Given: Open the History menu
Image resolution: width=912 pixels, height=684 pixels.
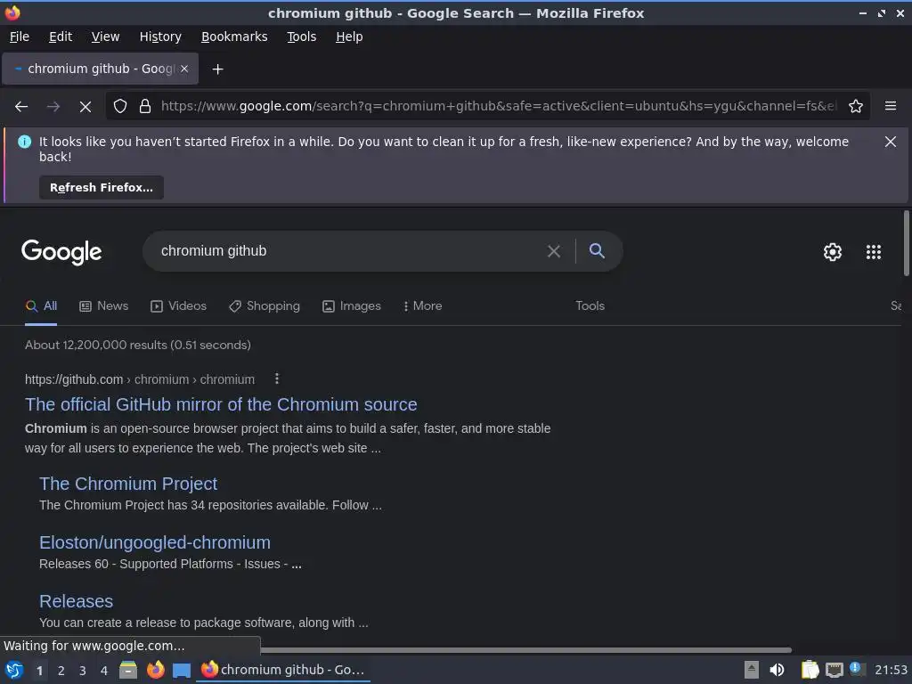Looking at the screenshot, I should [x=160, y=37].
